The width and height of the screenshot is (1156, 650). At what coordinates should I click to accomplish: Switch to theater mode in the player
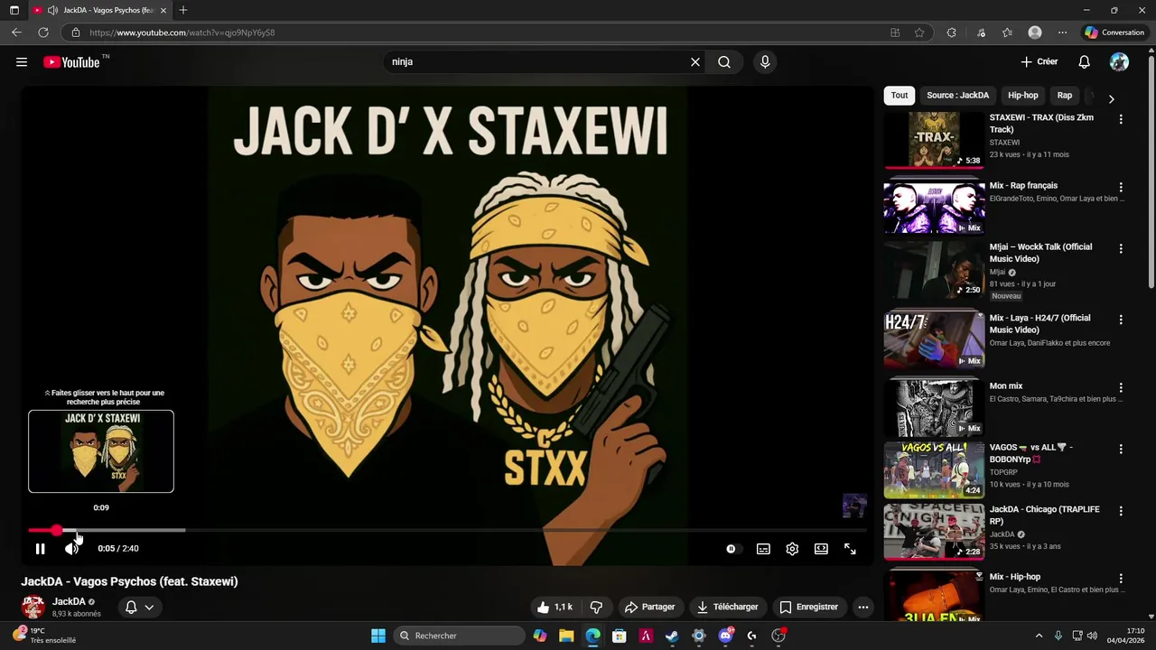pos(821,549)
